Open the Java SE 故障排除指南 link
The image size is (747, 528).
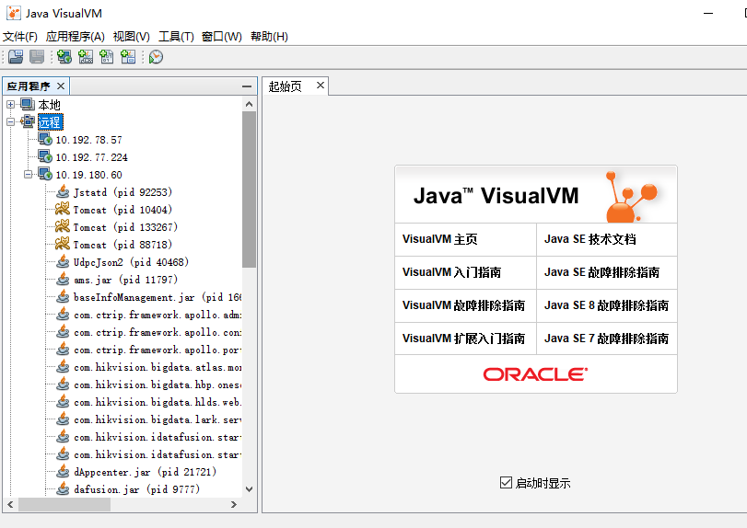click(x=602, y=272)
